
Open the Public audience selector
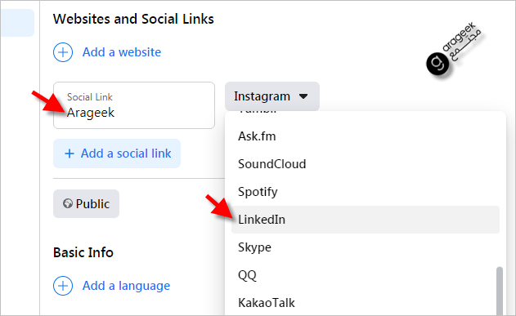tap(86, 203)
